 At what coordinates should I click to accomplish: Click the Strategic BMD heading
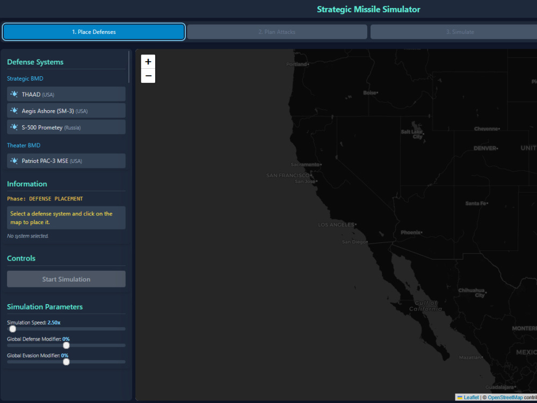tap(25, 78)
